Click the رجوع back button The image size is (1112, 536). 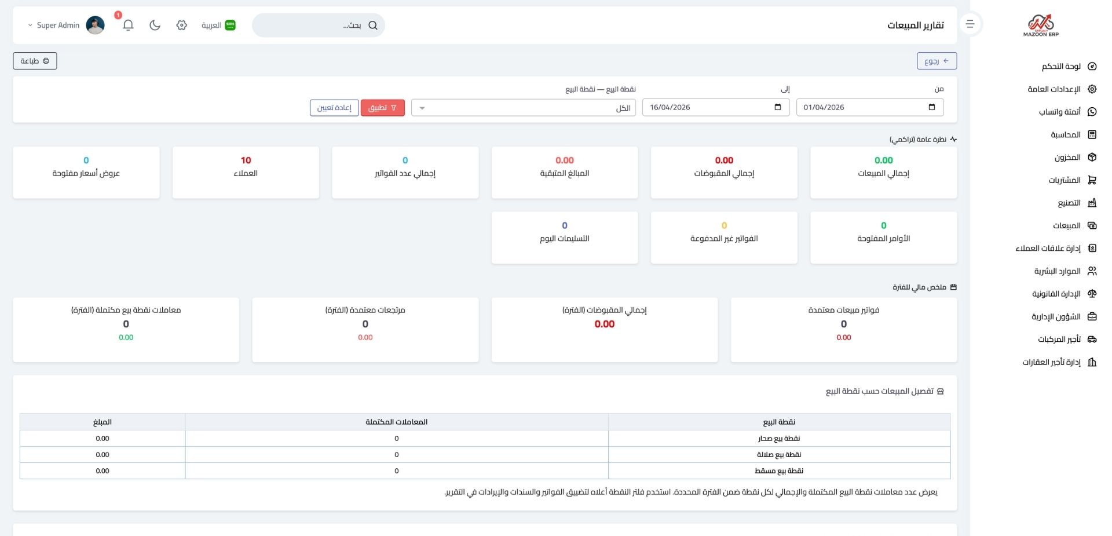[936, 61]
